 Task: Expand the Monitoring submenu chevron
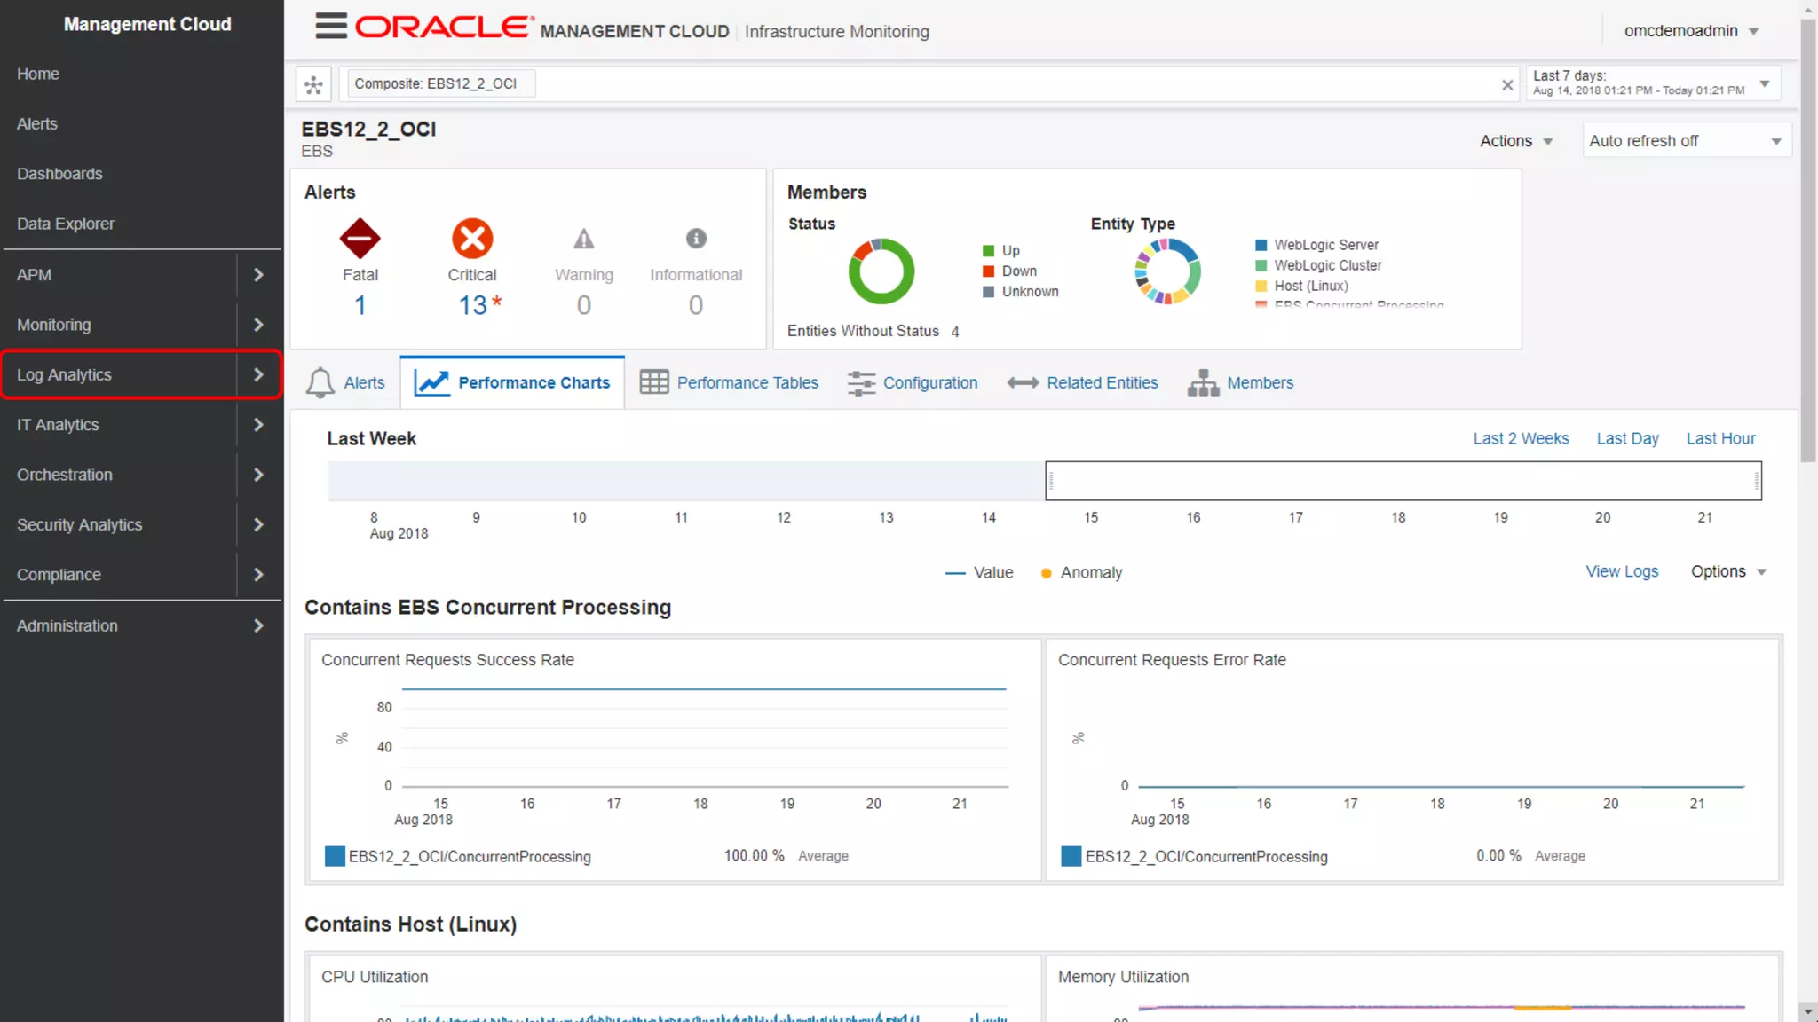tap(258, 325)
